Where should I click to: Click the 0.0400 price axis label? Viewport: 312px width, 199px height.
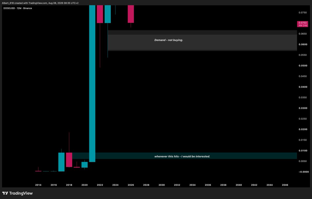point(303,87)
